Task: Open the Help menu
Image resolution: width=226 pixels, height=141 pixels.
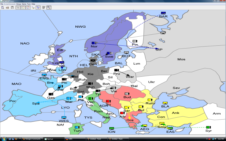Action: pos(33,4)
